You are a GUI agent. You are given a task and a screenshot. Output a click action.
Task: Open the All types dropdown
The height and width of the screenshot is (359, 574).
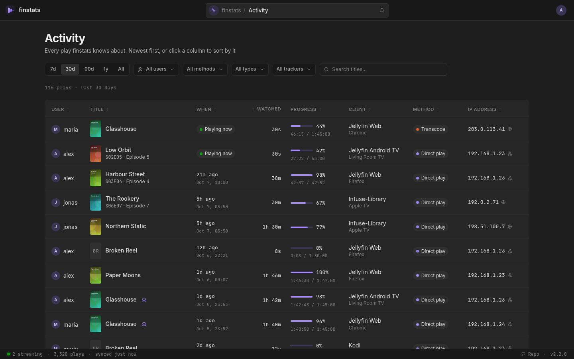pos(250,69)
